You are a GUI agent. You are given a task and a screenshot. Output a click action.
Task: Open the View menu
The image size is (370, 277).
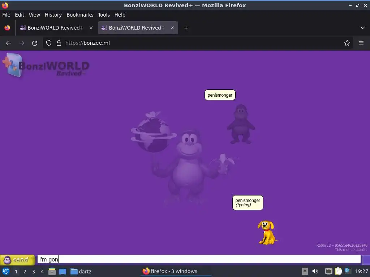34,15
